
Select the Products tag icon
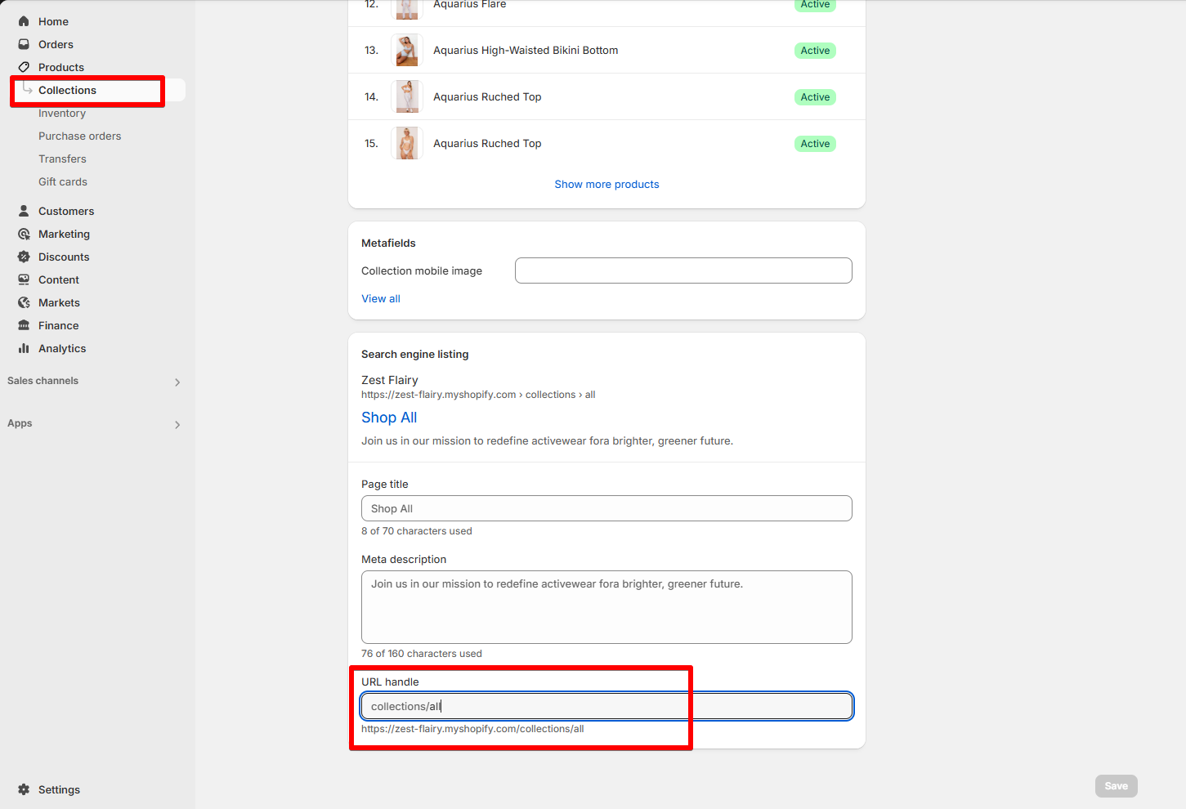pyautogui.click(x=24, y=67)
